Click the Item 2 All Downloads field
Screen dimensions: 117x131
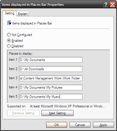tap(51, 69)
